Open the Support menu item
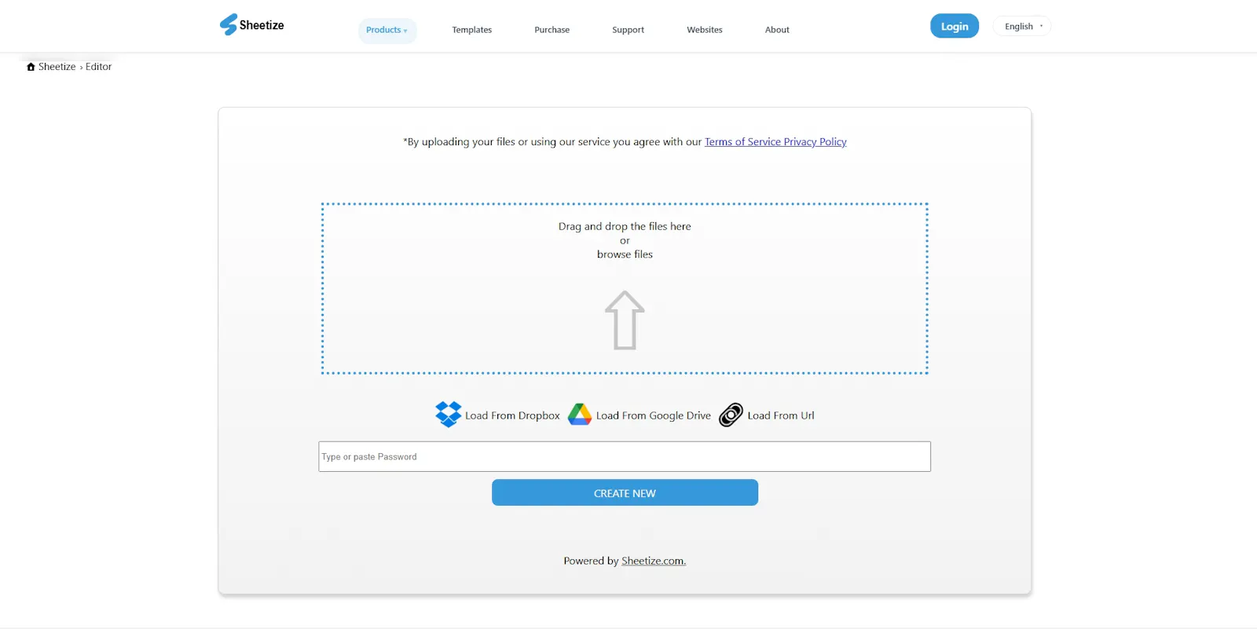Image resolution: width=1257 pixels, height=629 pixels. 628,30
